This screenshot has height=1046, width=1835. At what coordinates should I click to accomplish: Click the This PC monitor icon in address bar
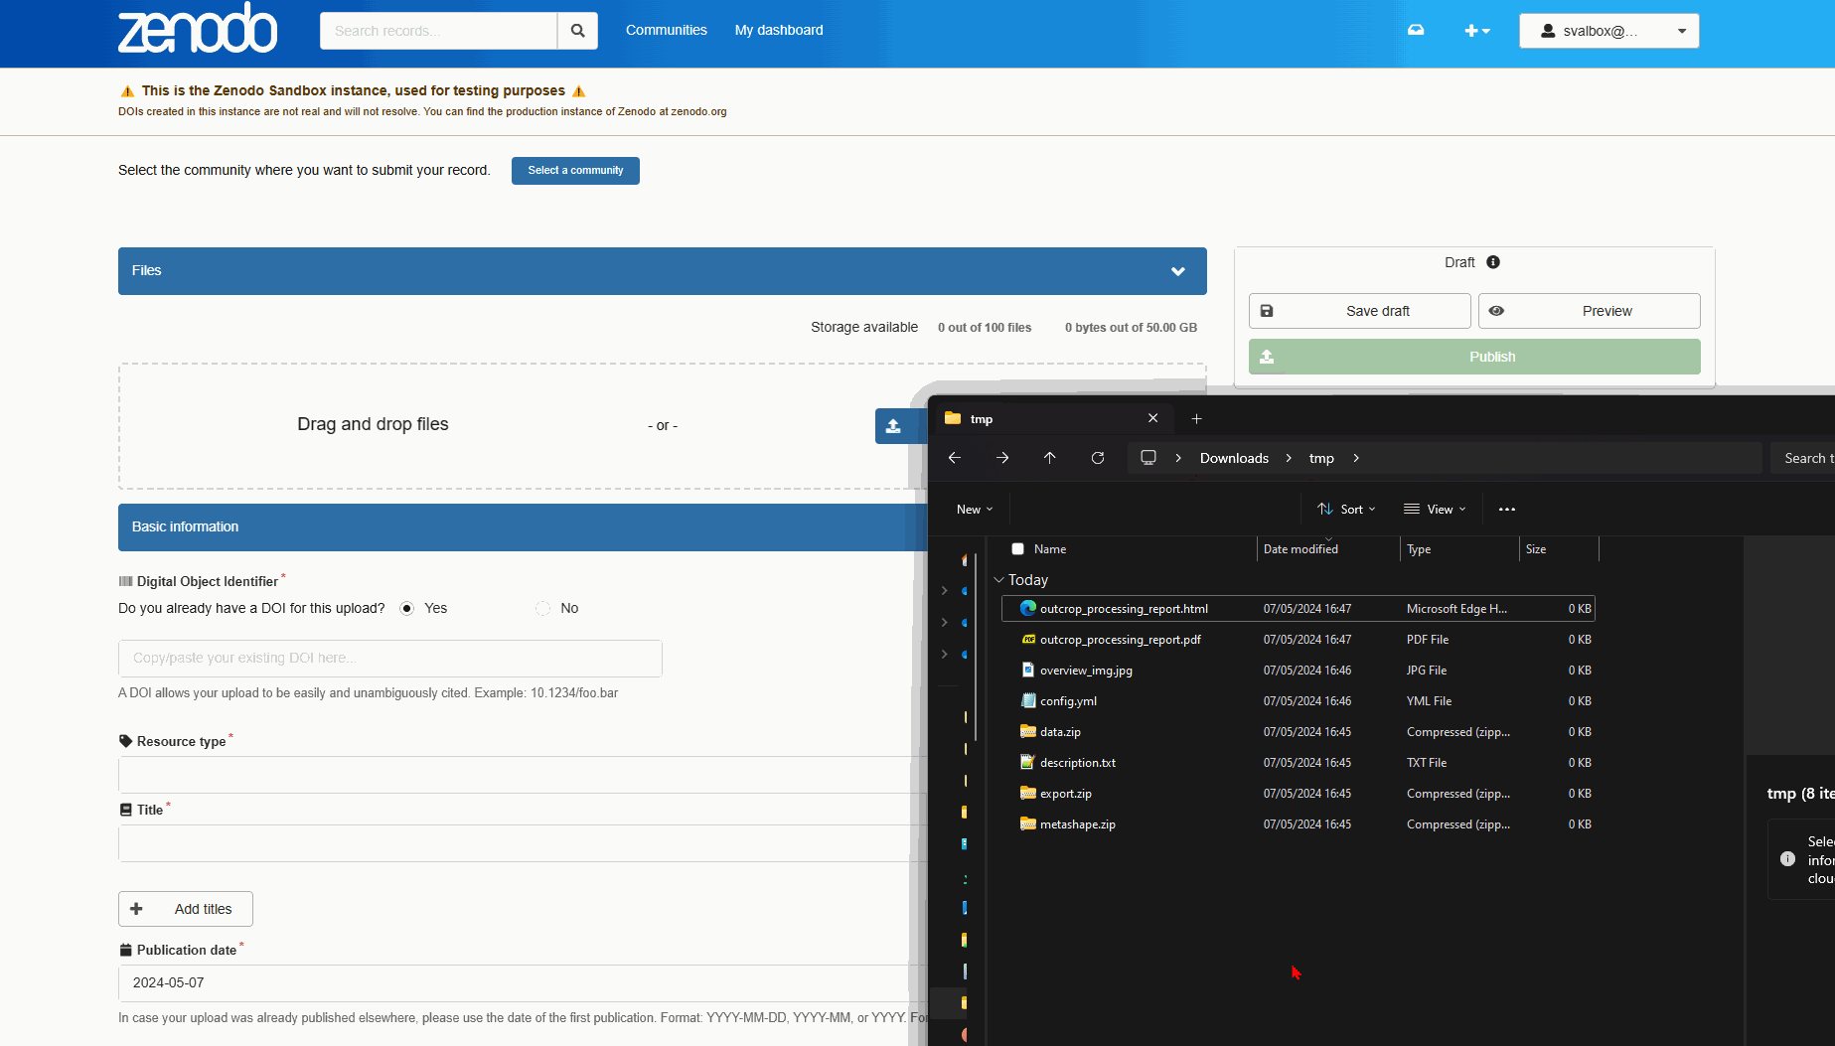click(1148, 458)
